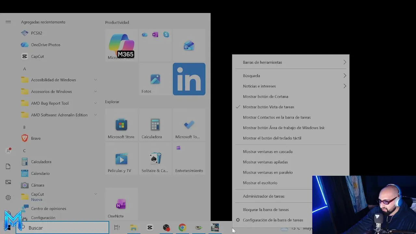Open Google Chrome from the taskbar

[x=182, y=228]
